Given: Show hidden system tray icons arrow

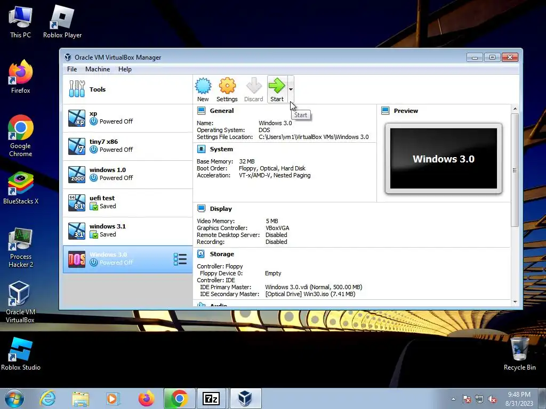Looking at the screenshot, I should coord(453,399).
